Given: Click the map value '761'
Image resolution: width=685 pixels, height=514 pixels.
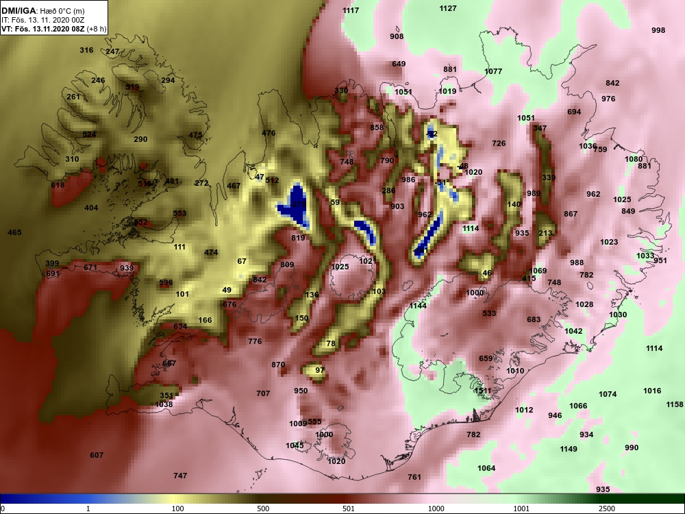Looking at the screenshot, I should 414,477.
